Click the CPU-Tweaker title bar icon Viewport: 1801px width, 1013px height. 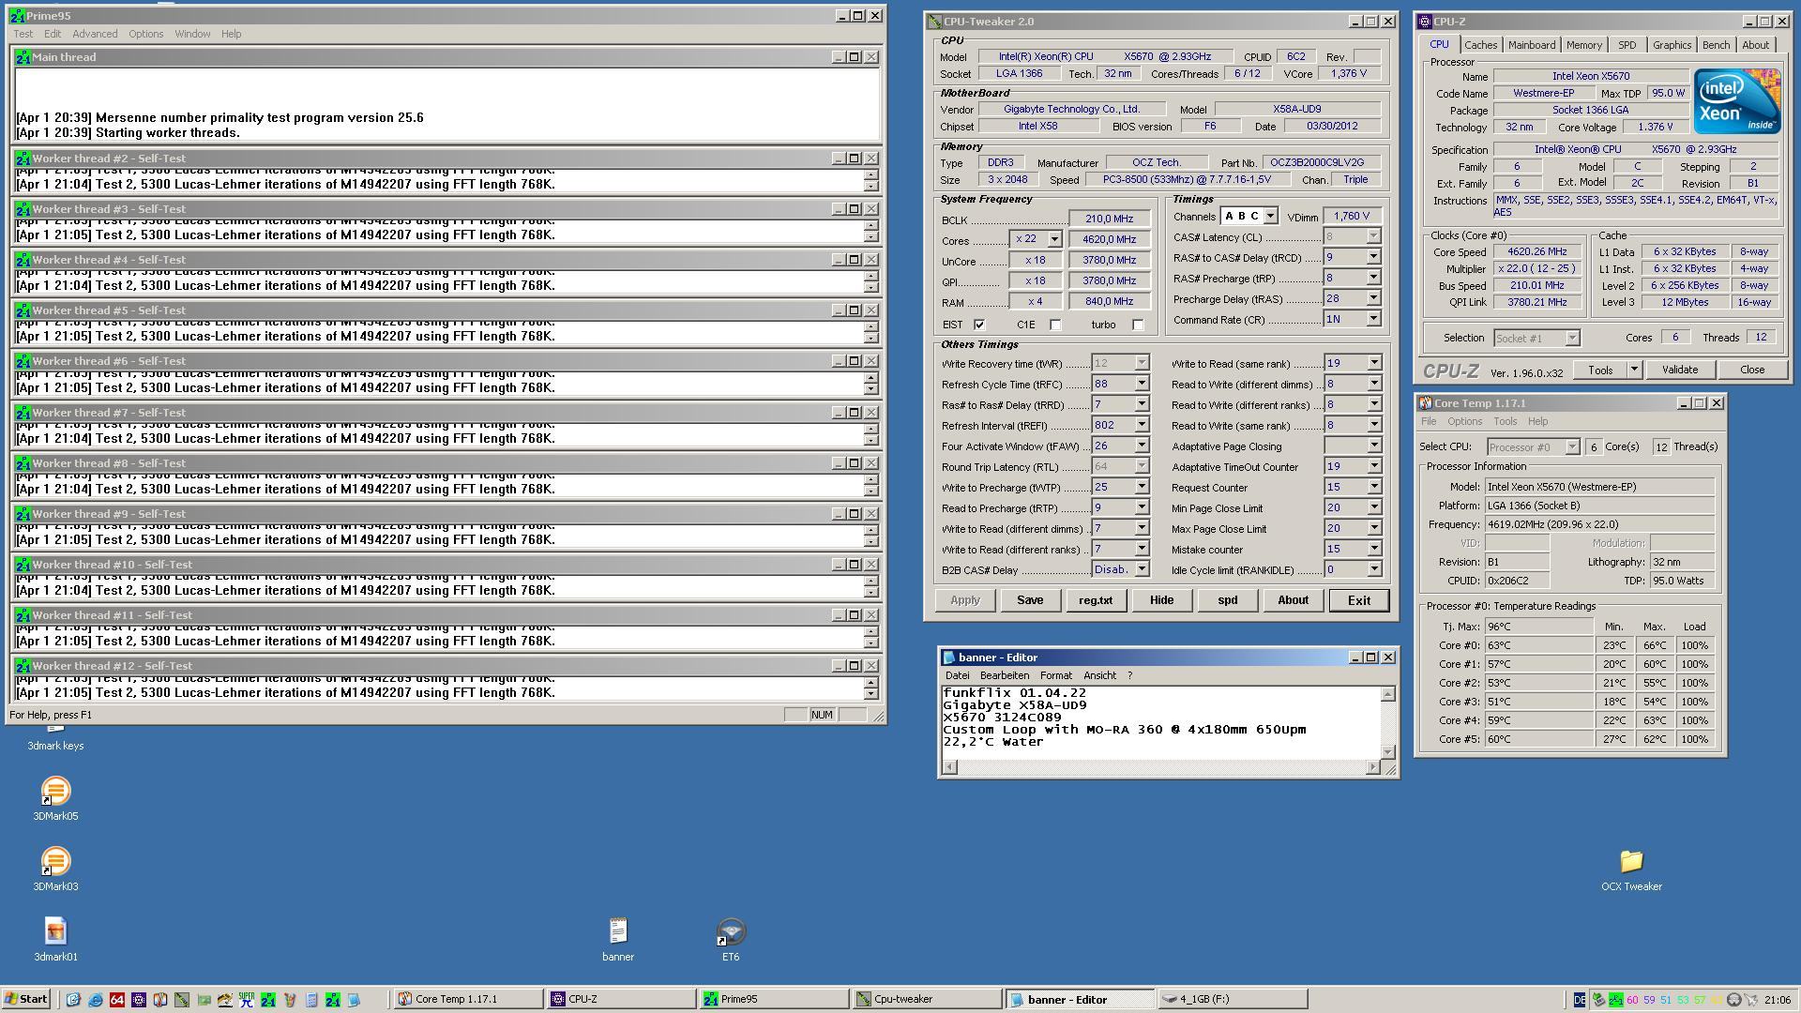coord(934,22)
